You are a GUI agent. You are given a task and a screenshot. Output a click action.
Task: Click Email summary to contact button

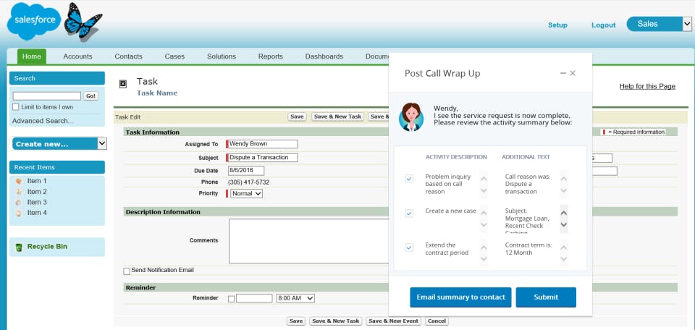[x=460, y=297]
